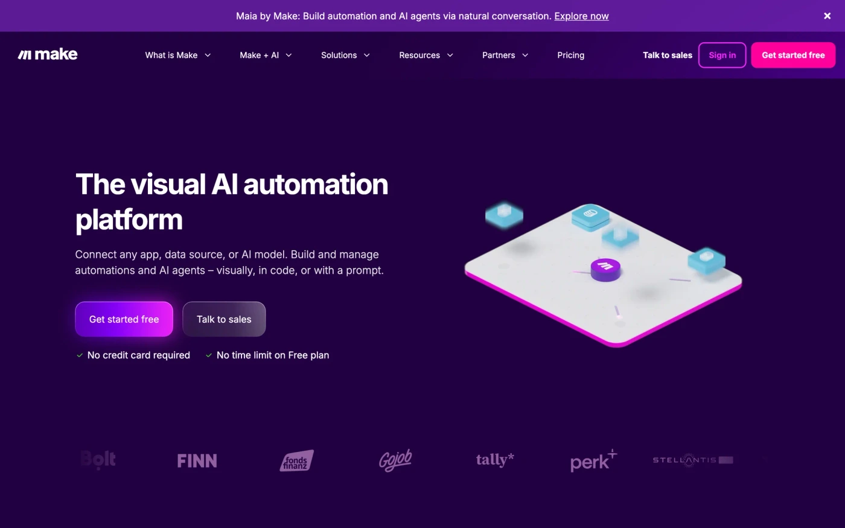Click the pink Get started free button
The width and height of the screenshot is (845, 528).
(x=793, y=55)
